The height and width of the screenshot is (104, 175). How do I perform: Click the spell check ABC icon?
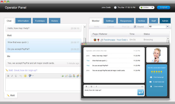tap(30, 76)
